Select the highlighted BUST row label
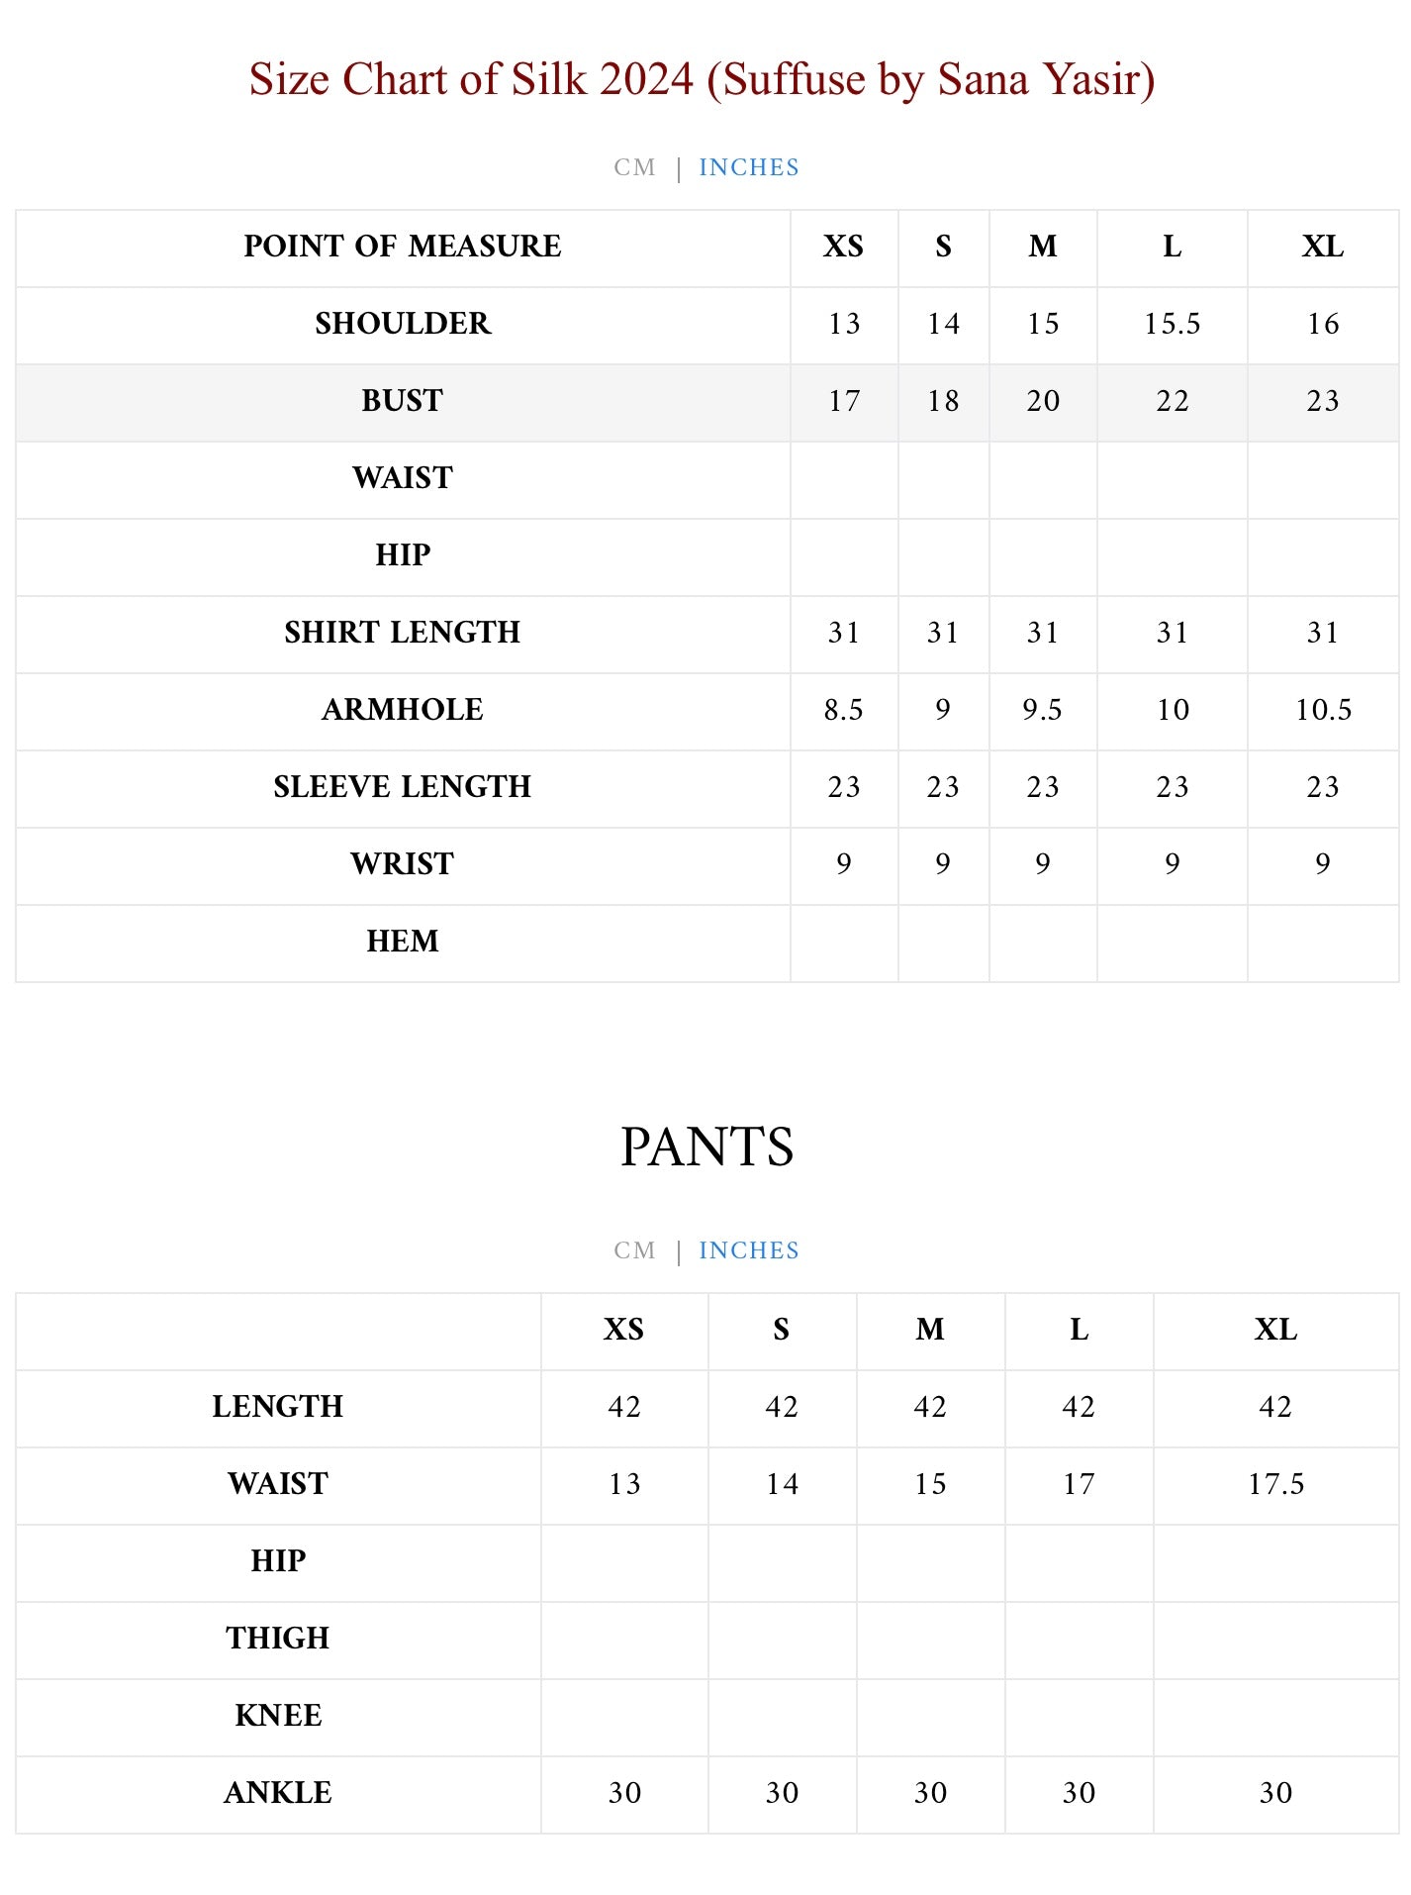 click(x=403, y=401)
